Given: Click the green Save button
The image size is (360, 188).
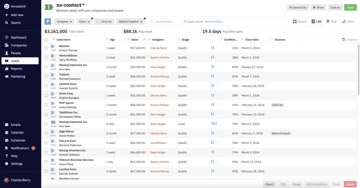Looking at the screenshot, I should (x=350, y=7).
